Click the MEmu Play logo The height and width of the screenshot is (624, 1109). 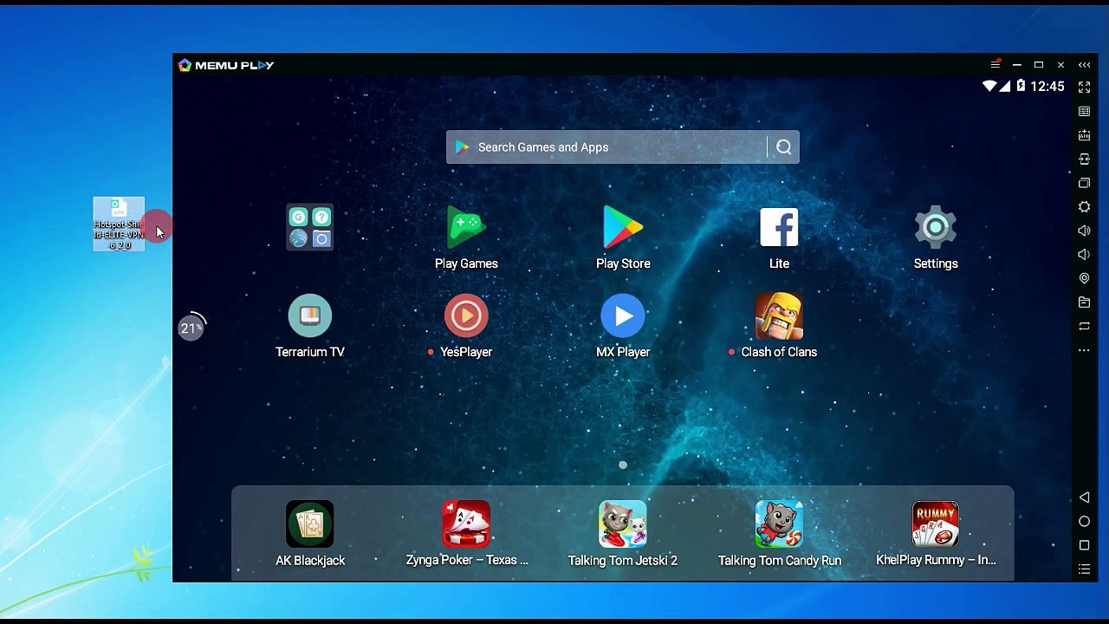click(x=226, y=65)
